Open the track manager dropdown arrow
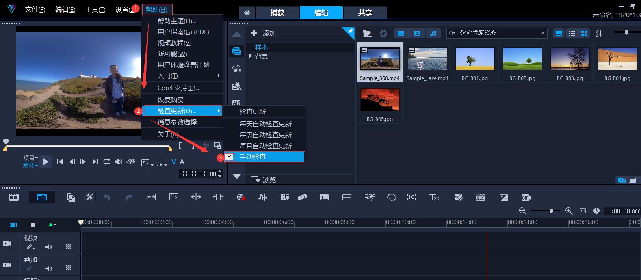The width and height of the screenshot is (641, 280). coord(52,224)
